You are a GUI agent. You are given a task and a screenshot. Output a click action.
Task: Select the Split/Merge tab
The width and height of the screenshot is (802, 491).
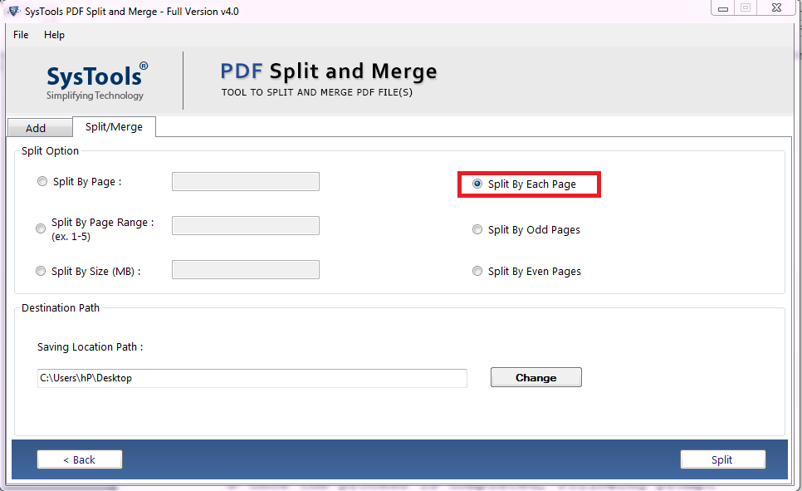coord(114,127)
